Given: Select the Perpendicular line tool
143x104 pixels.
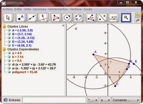Looking at the screenshot, I should (x=43, y=18).
